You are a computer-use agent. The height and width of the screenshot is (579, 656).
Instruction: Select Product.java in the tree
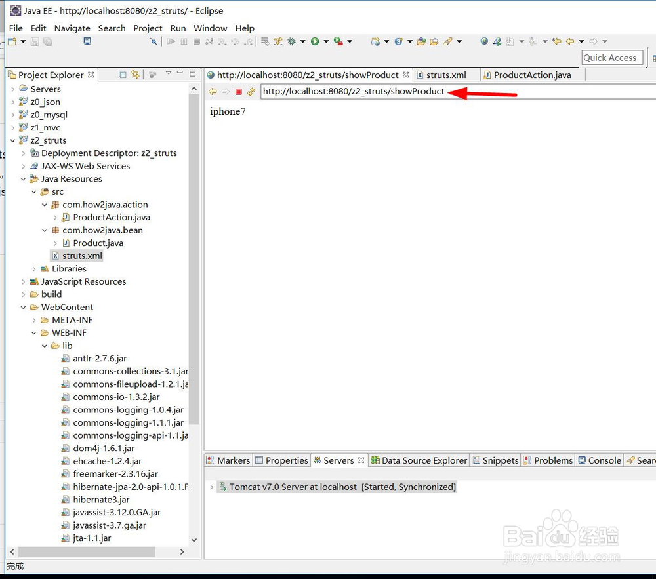(98, 243)
